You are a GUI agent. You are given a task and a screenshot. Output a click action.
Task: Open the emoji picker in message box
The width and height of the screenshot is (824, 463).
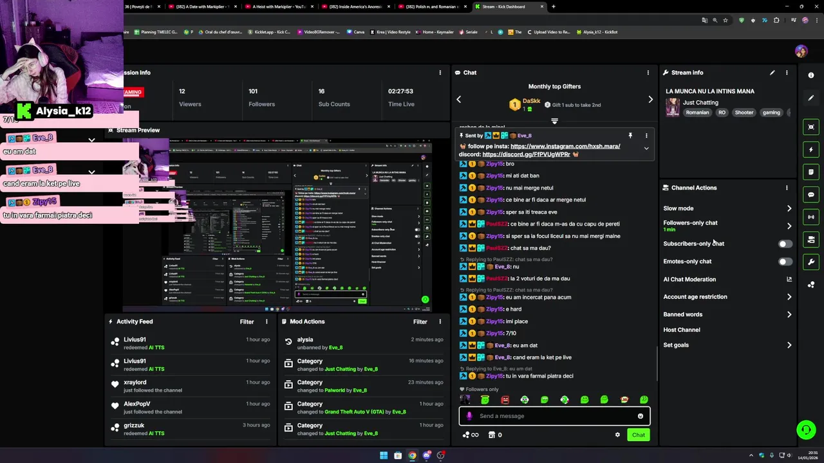point(640,416)
